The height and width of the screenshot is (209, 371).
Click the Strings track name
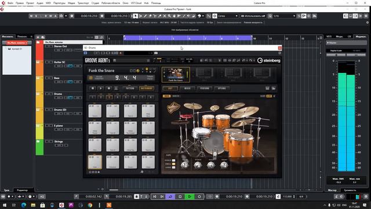pyautogui.click(x=59, y=142)
